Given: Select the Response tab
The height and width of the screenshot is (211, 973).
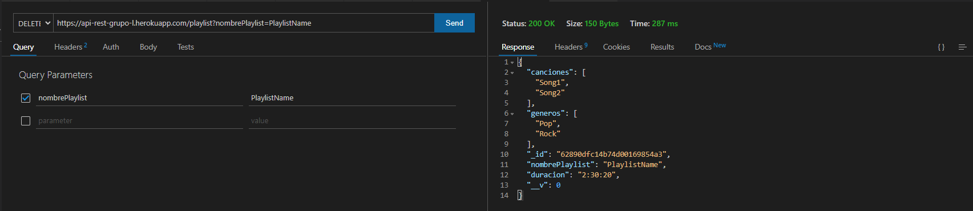Looking at the screenshot, I should coord(518,47).
